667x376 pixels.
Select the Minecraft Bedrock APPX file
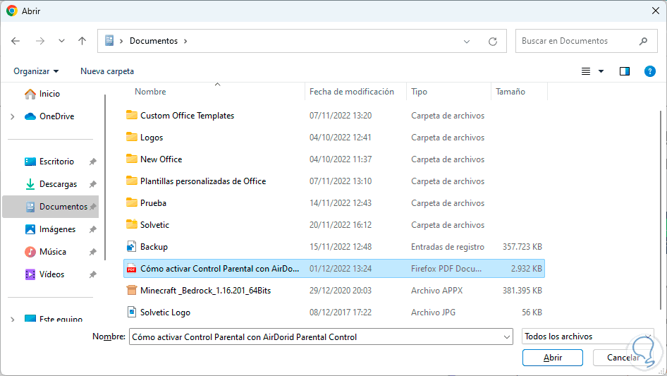[205, 291]
